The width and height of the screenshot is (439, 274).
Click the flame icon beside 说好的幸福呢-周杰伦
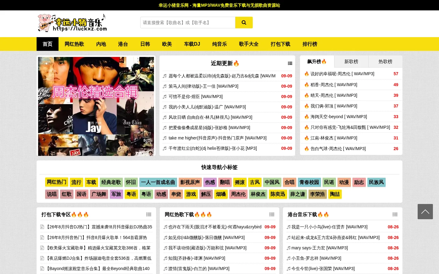click(307, 74)
